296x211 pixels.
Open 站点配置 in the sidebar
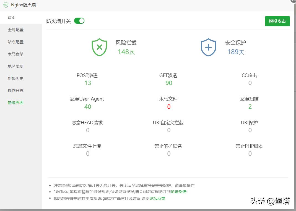[x=15, y=42]
